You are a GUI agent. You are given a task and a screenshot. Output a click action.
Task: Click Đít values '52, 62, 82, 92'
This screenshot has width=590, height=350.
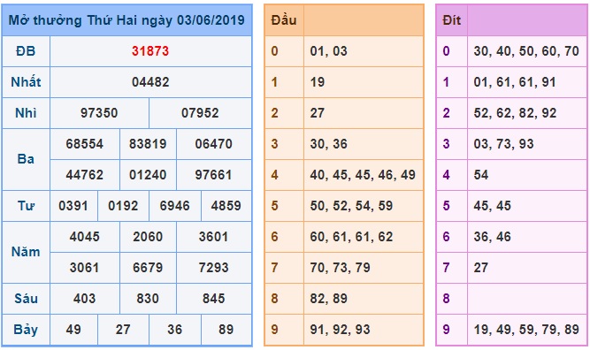[x=515, y=113]
